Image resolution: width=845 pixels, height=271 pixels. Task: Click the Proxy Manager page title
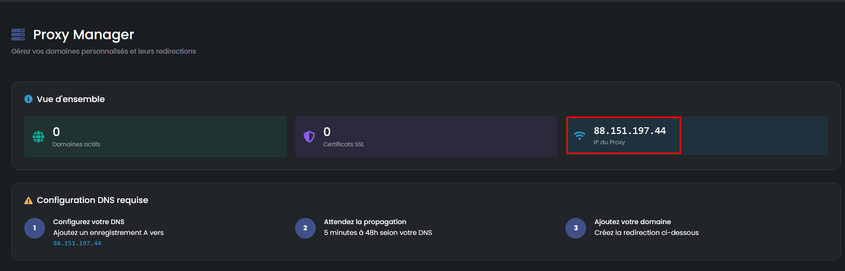[x=84, y=35]
